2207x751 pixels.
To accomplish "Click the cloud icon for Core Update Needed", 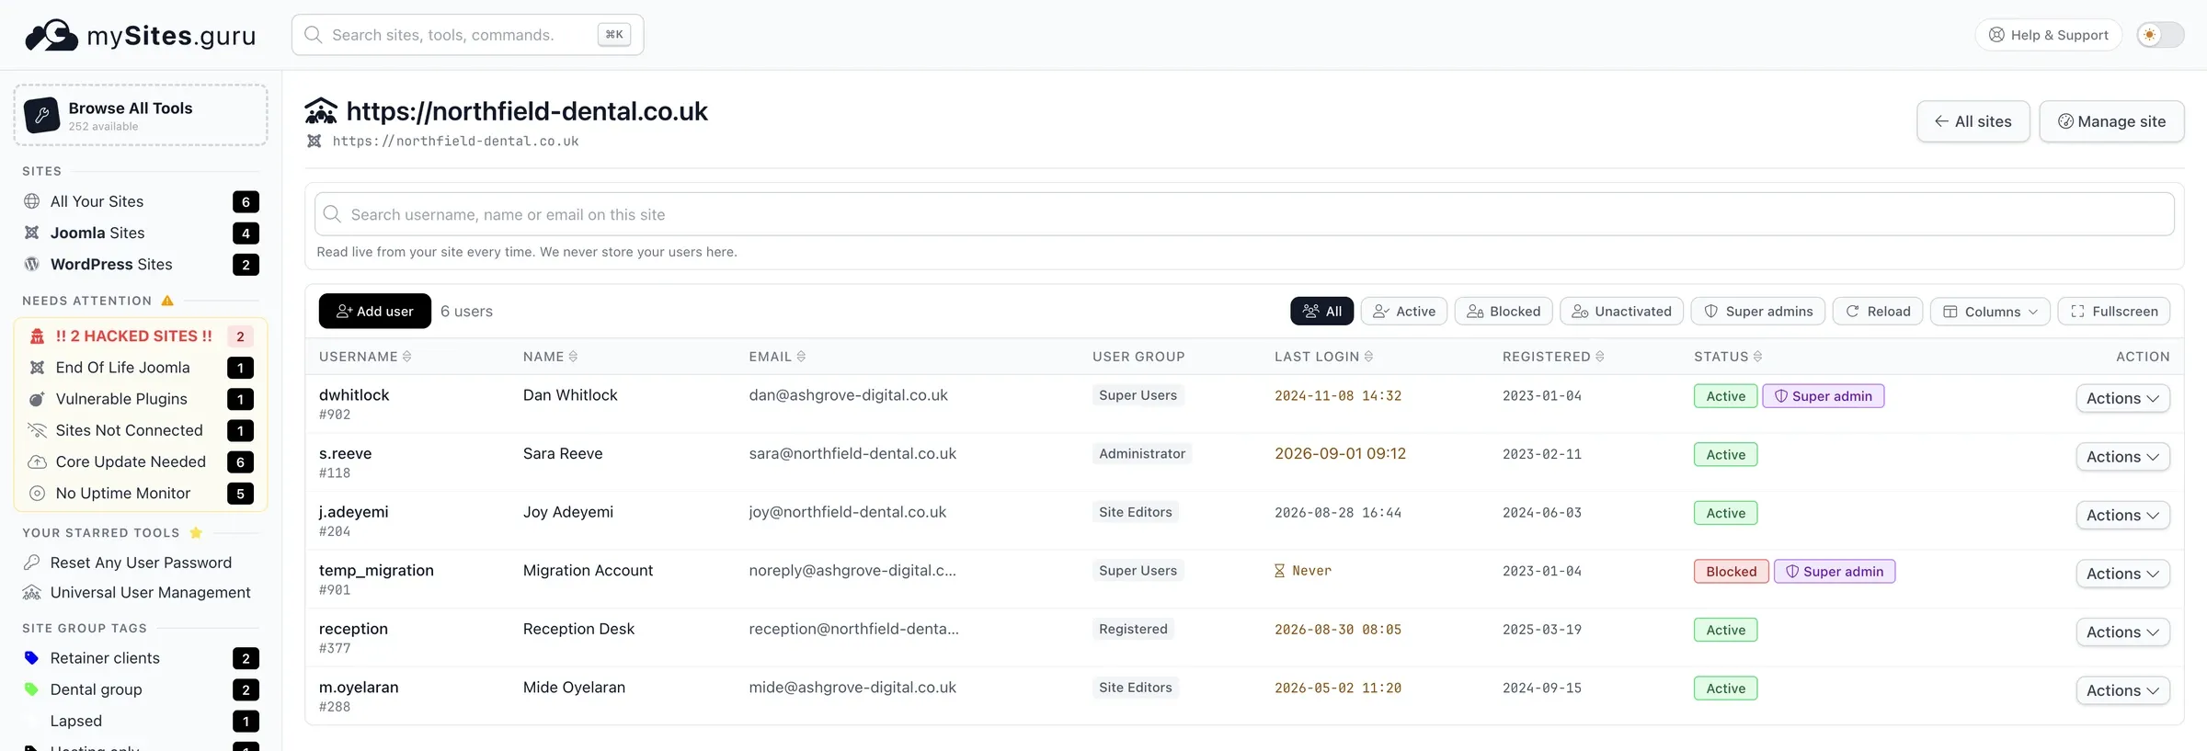I will click(37, 461).
